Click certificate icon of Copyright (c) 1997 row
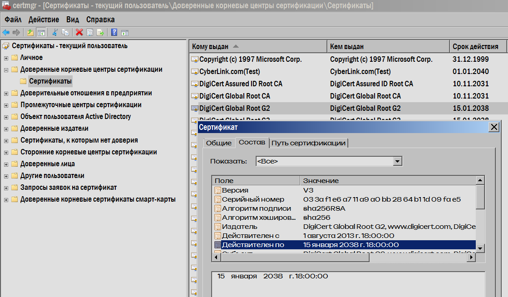Screen dimensions: 508x297 195,59
